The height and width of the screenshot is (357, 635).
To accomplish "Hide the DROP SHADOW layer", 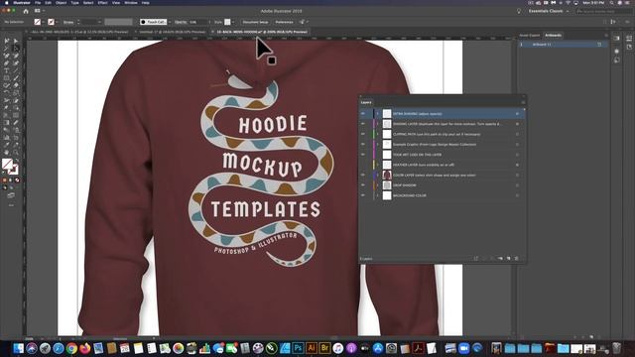I will [363, 185].
